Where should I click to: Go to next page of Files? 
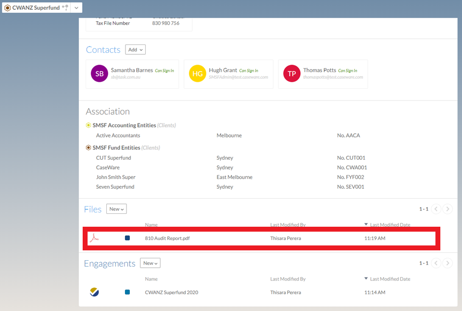[447, 209]
